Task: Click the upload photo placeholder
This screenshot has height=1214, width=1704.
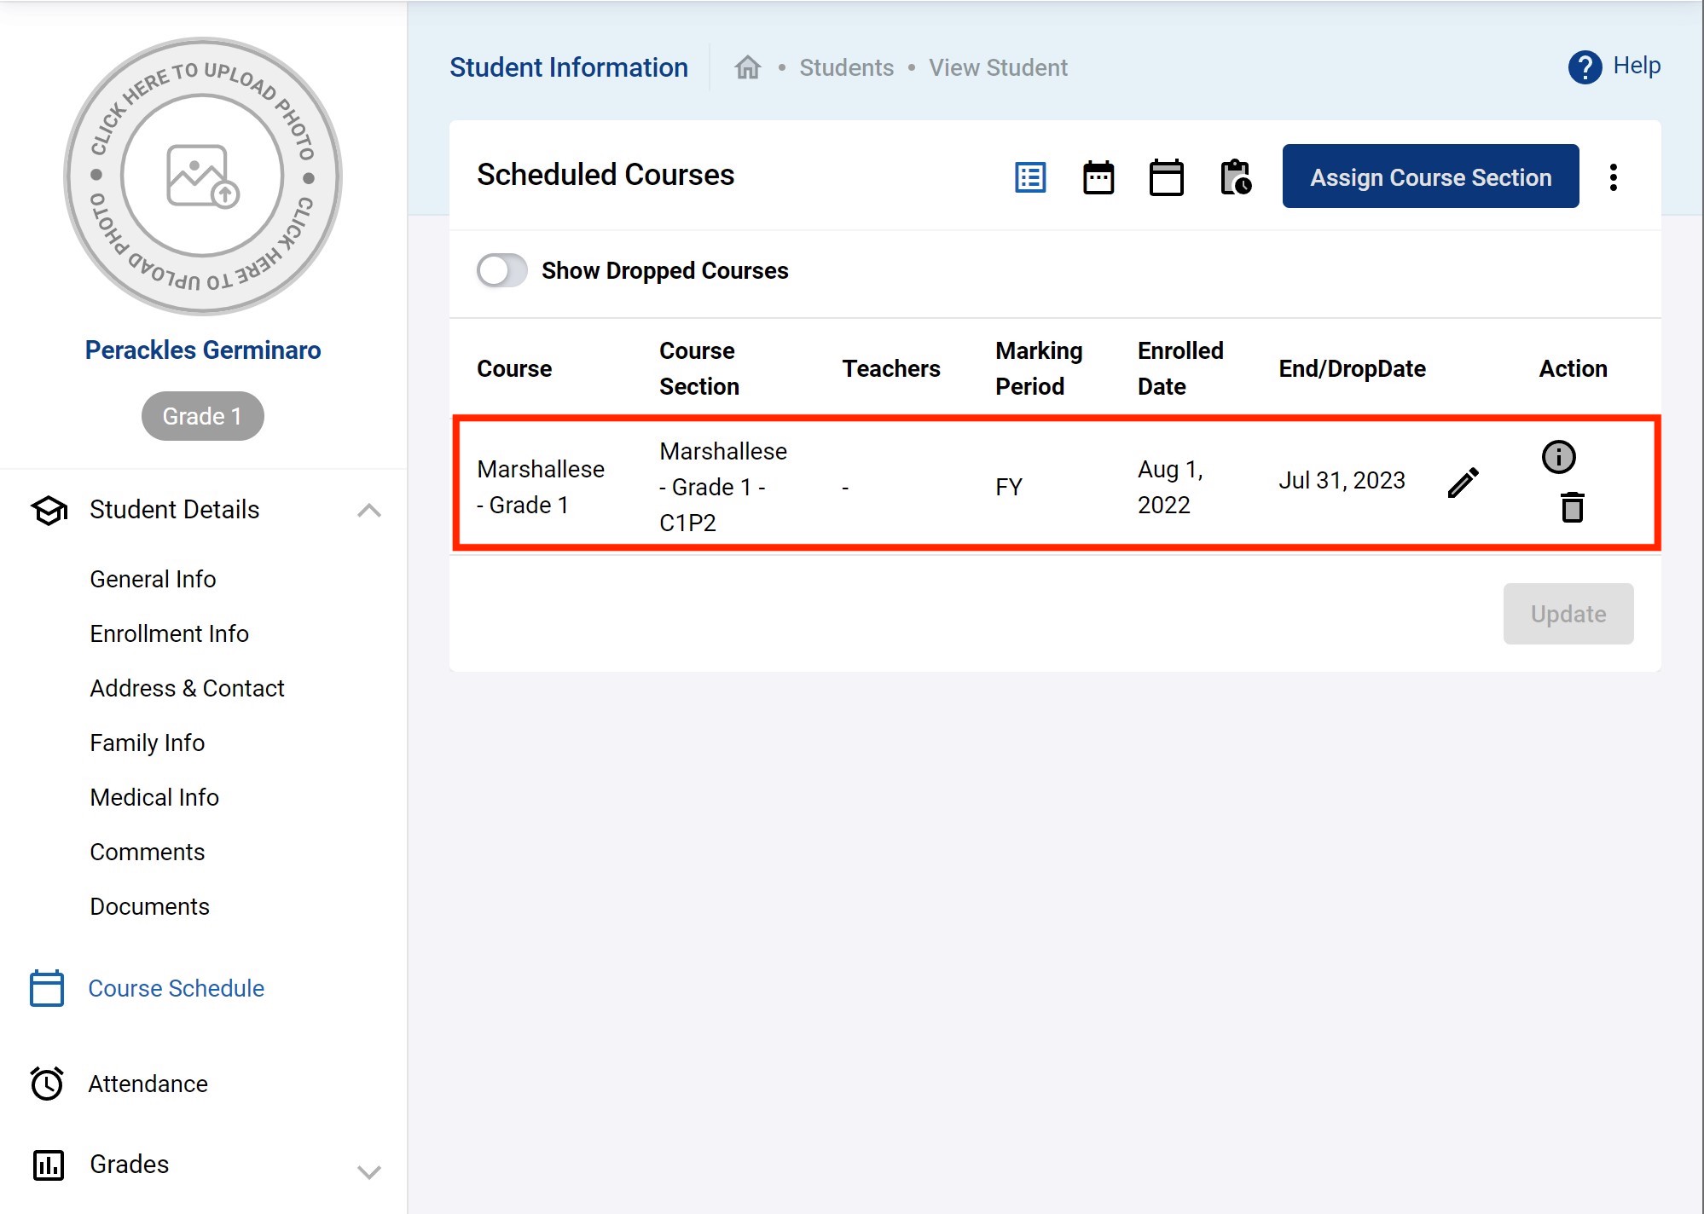Action: (x=203, y=176)
